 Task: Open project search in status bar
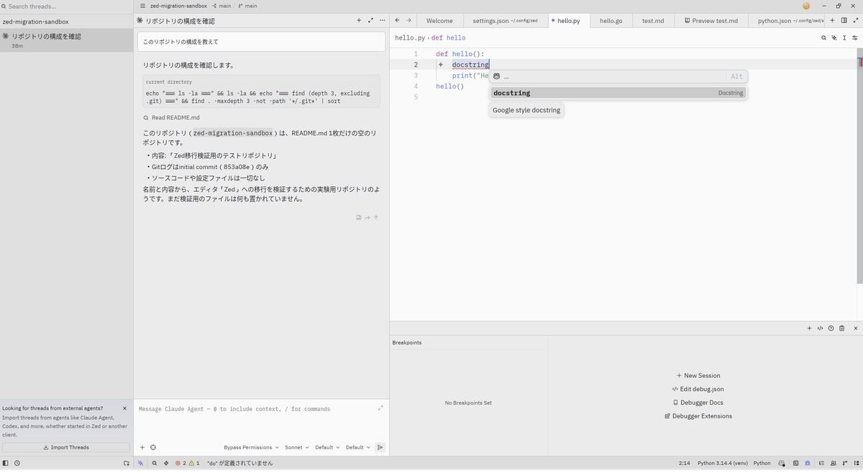pyautogui.click(x=155, y=464)
